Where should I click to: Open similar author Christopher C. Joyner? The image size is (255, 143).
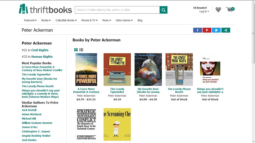tap(36, 131)
